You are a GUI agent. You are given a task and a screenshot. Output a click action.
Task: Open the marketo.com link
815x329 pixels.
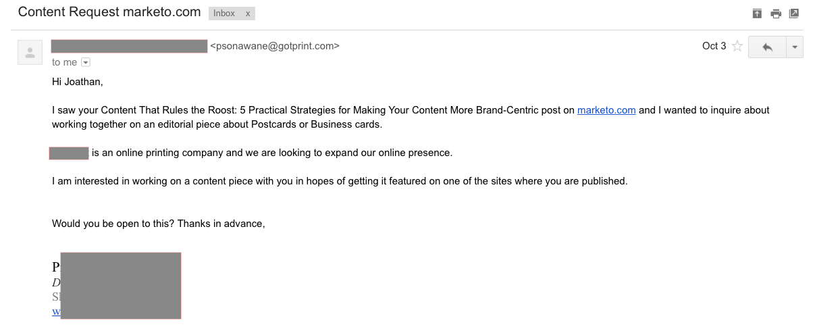[606, 110]
